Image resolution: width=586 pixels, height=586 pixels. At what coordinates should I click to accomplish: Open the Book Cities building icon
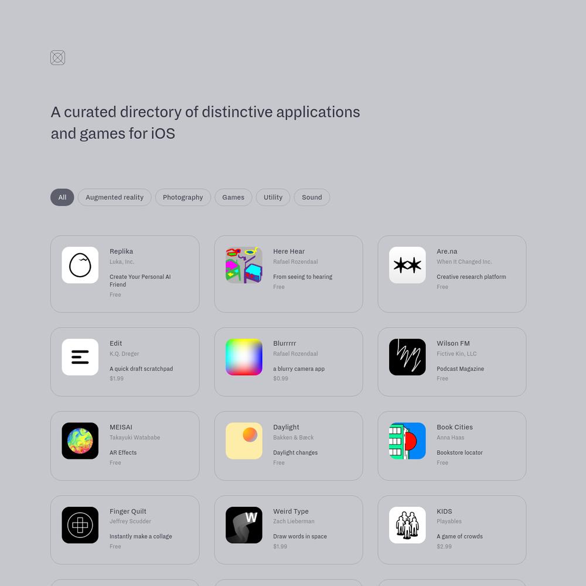(407, 441)
